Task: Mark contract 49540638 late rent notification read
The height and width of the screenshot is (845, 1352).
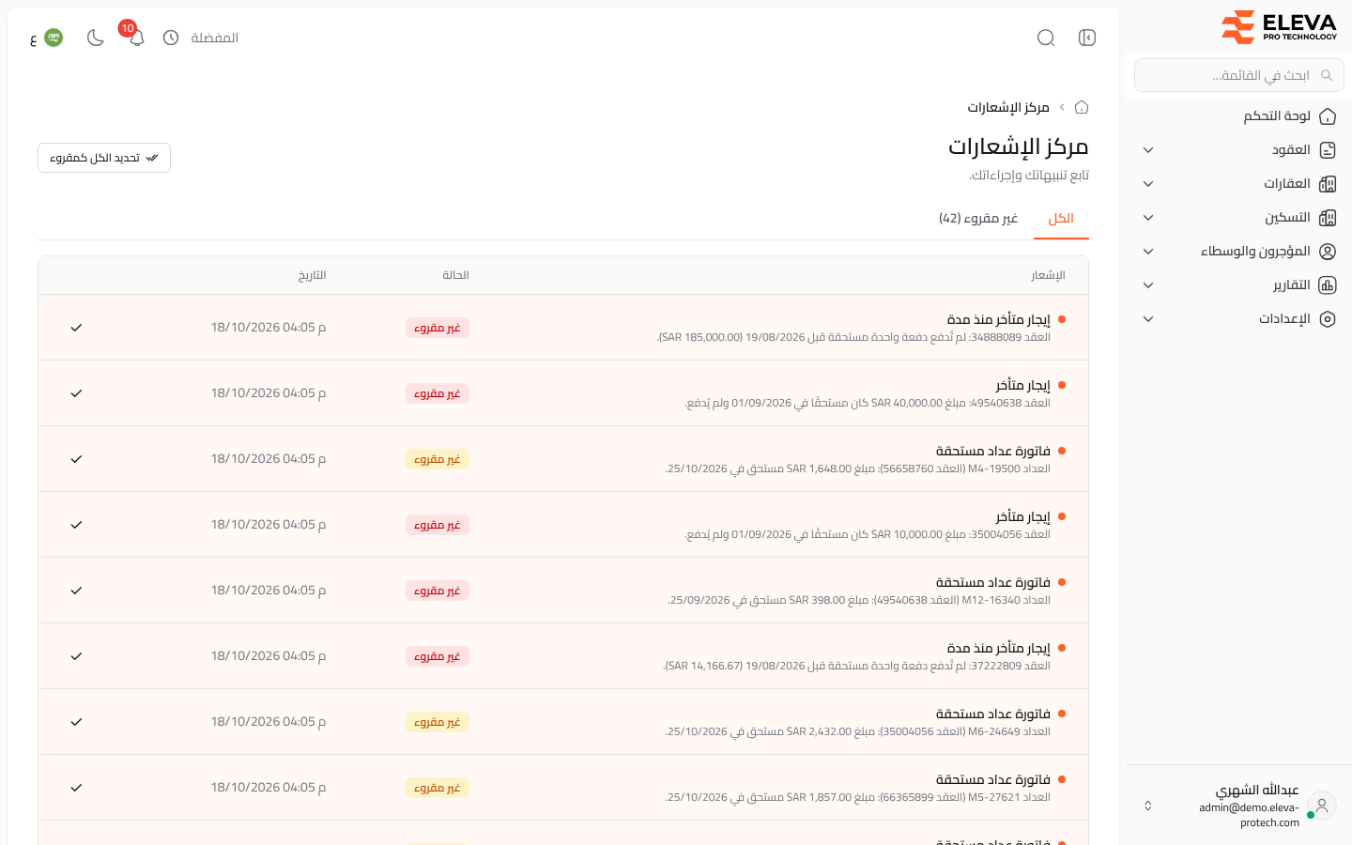Action: (76, 393)
